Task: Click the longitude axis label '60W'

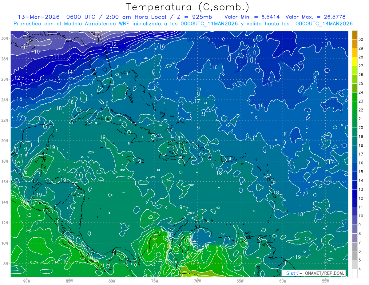Action: pyautogui.click(x=283, y=281)
